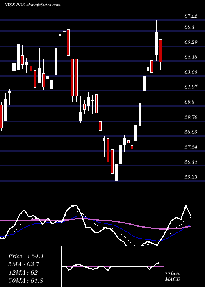Viewport: 205px width, 287px height.
Task: Click the 55.33 price axis label
Action: (x=191, y=177)
